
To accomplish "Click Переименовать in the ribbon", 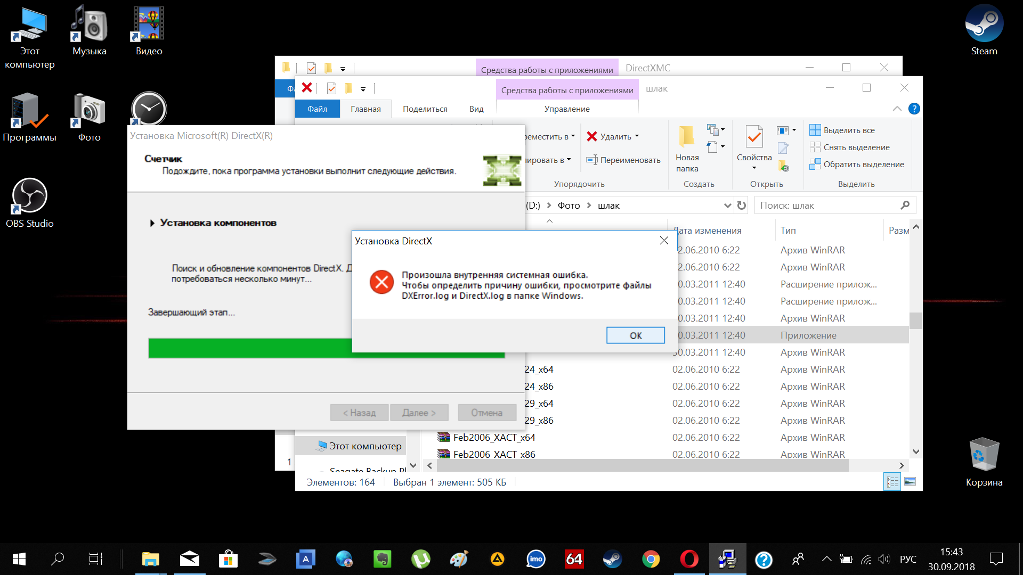I will [x=623, y=160].
